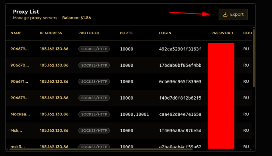Click the vertical scrollbar thumb
Image resolution: width=272 pixels, height=156 pixels.
click(x=254, y=58)
